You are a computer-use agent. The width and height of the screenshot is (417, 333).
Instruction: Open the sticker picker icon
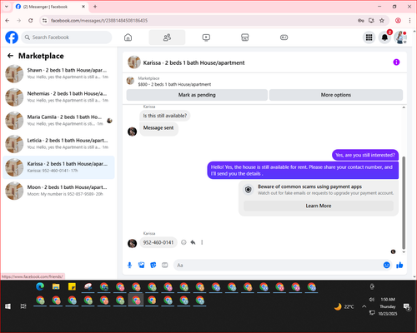[153, 266]
